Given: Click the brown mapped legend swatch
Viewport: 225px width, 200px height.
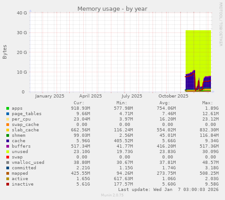Looking at the screenshot, I should tap(8, 173).
